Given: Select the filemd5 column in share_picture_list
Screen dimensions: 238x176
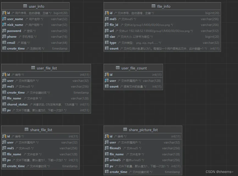Looking at the screenshot, I should pyautogui.click(x=143, y=148).
